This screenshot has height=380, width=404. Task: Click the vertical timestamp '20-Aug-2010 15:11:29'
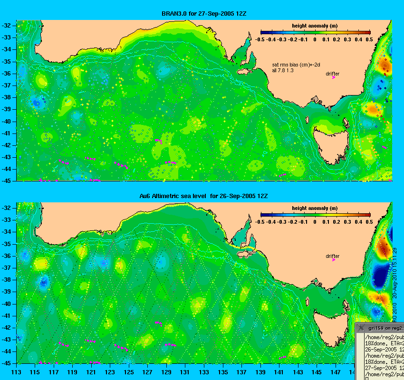pyautogui.click(x=394, y=273)
